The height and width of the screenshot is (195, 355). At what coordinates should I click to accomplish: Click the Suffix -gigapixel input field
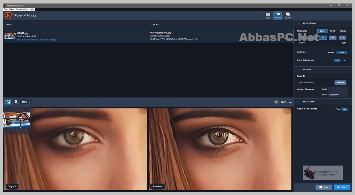(338, 94)
